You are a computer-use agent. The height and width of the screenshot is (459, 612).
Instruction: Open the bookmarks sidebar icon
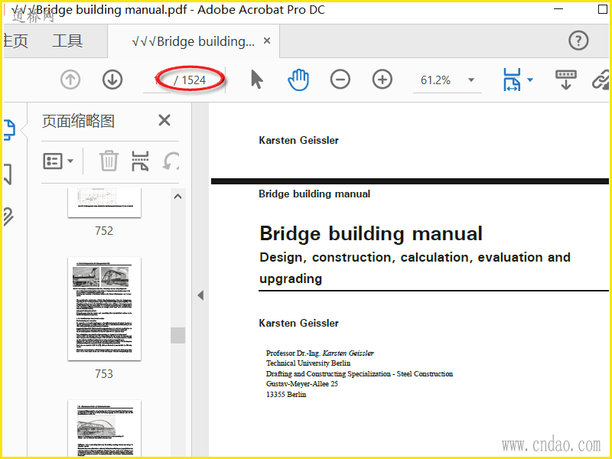(8, 174)
